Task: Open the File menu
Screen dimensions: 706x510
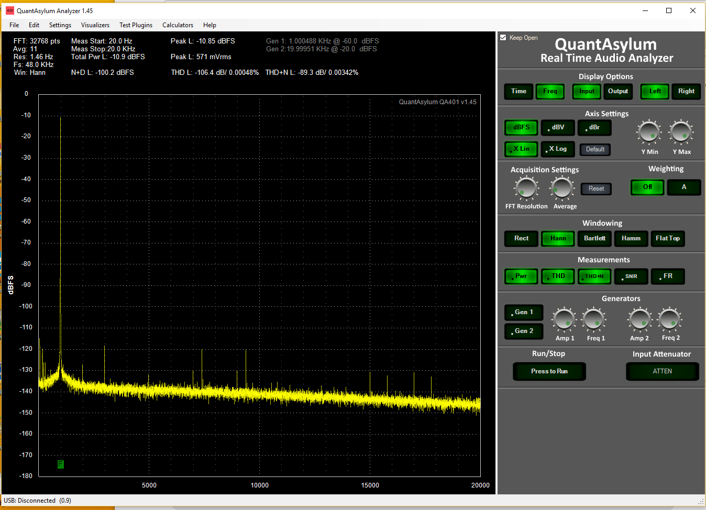Action: coord(14,25)
